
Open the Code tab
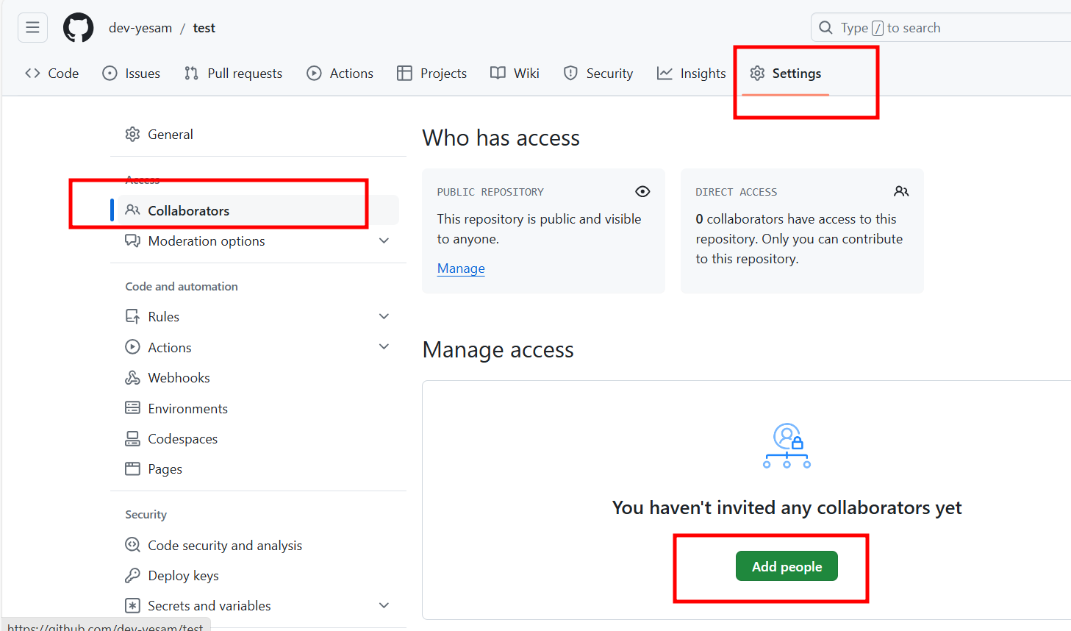[x=51, y=73]
